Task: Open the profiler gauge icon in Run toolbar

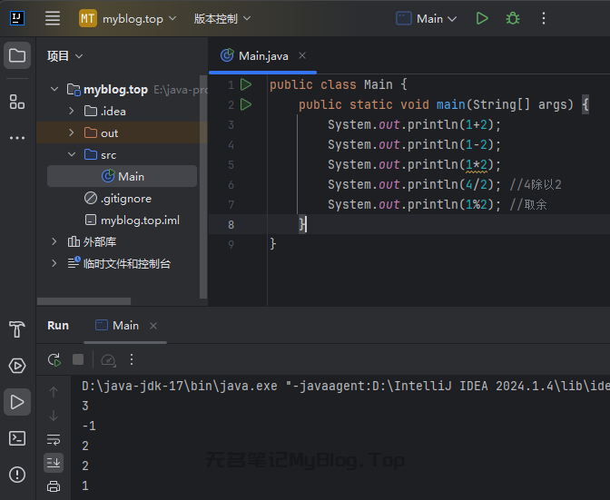Action: pos(108,359)
